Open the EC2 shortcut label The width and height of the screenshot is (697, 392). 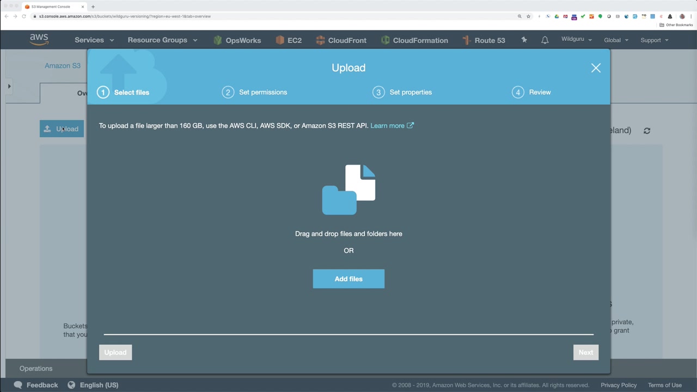[295, 40]
